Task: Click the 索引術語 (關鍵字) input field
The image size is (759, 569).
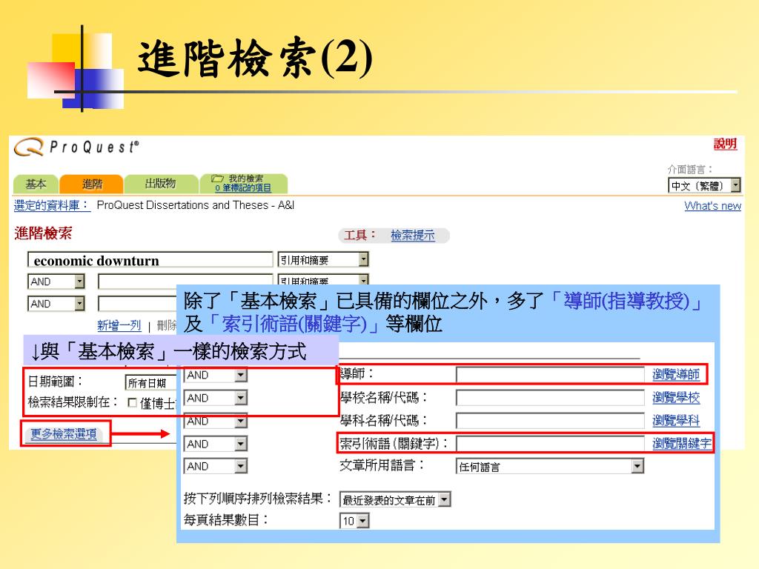Action: click(550, 443)
